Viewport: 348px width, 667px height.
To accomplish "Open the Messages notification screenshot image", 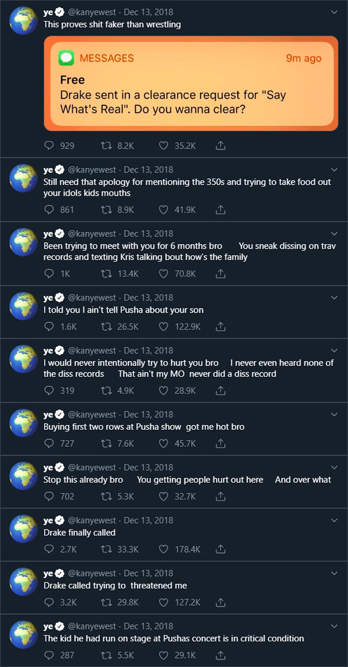I will [x=191, y=83].
